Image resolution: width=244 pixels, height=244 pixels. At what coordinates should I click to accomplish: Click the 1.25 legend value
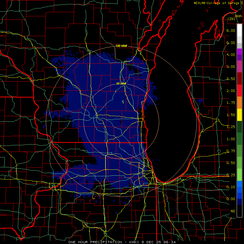pyautogui.click(x=231, y=127)
